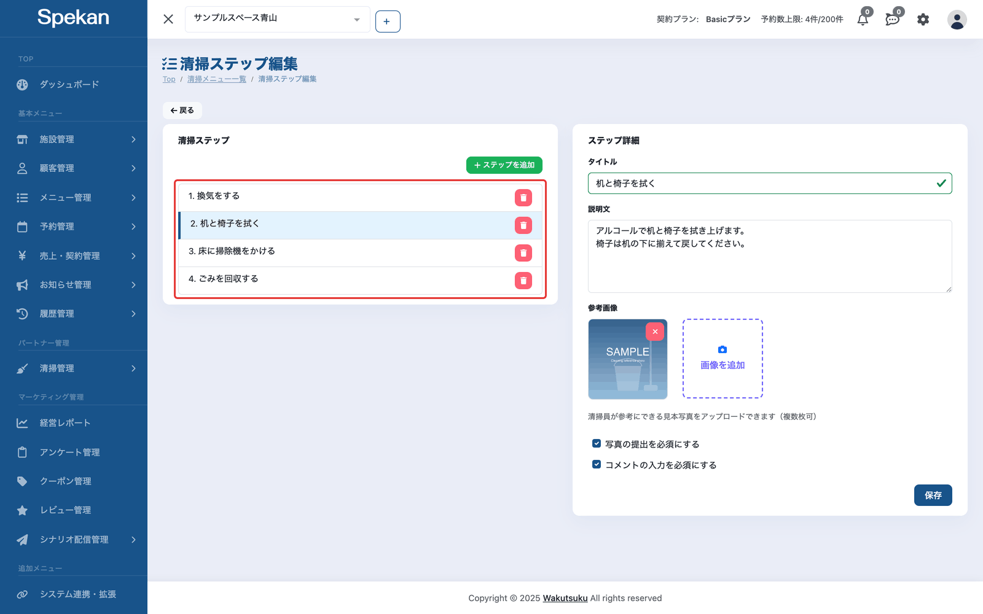Select step 1. 換気をする row

click(x=360, y=198)
